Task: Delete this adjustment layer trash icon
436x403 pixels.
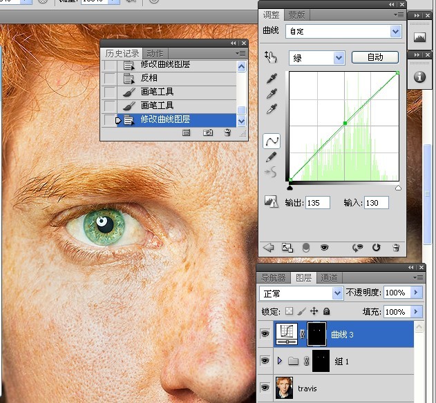Action: 396,247
